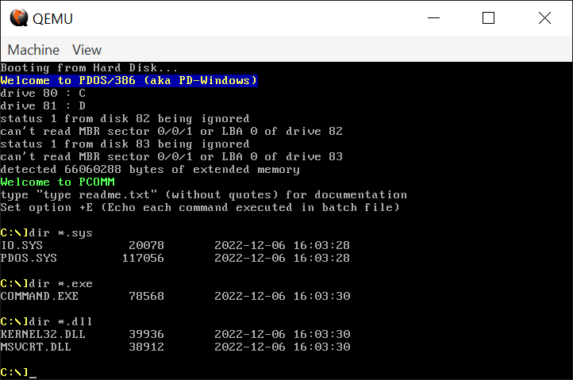This screenshot has width=573, height=380.
Task: Select the PDOS.SYS file name
Action: click(29, 258)
